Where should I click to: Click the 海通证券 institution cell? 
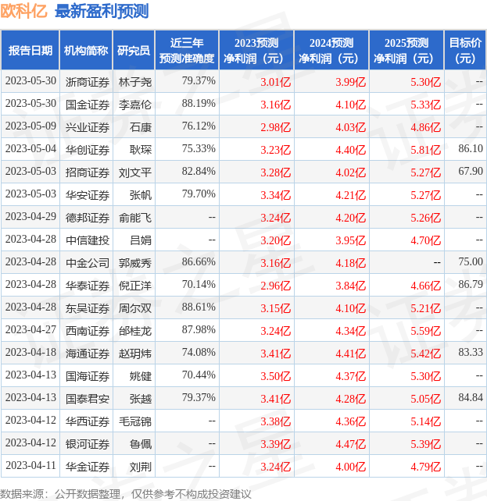coord(88,354)
